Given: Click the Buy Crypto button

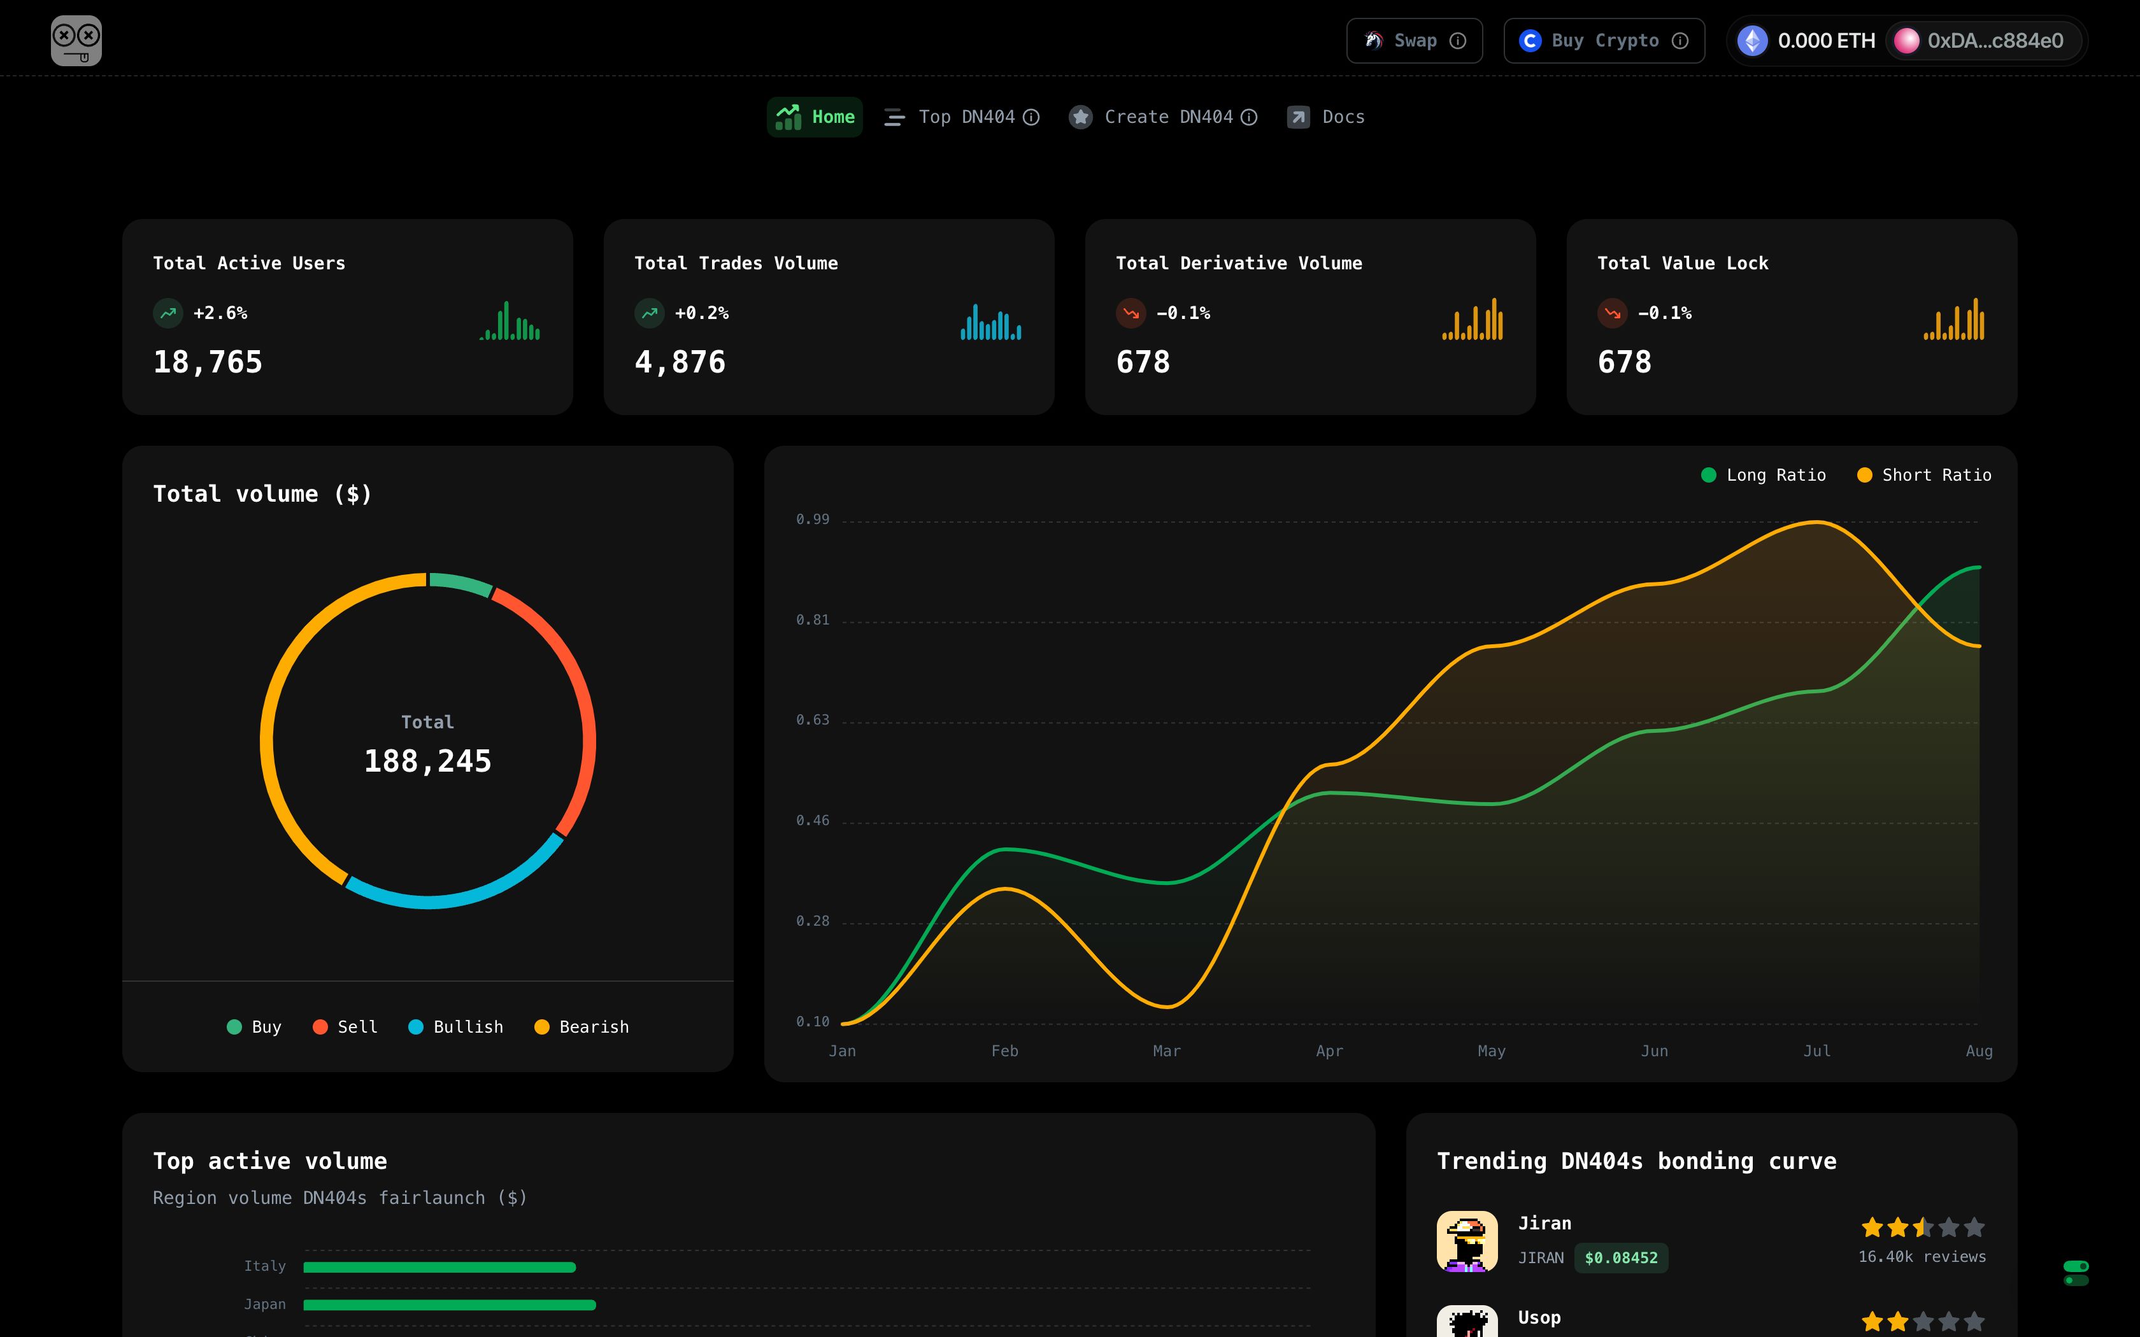Looking at the screenshot, I should point(1604,41).
